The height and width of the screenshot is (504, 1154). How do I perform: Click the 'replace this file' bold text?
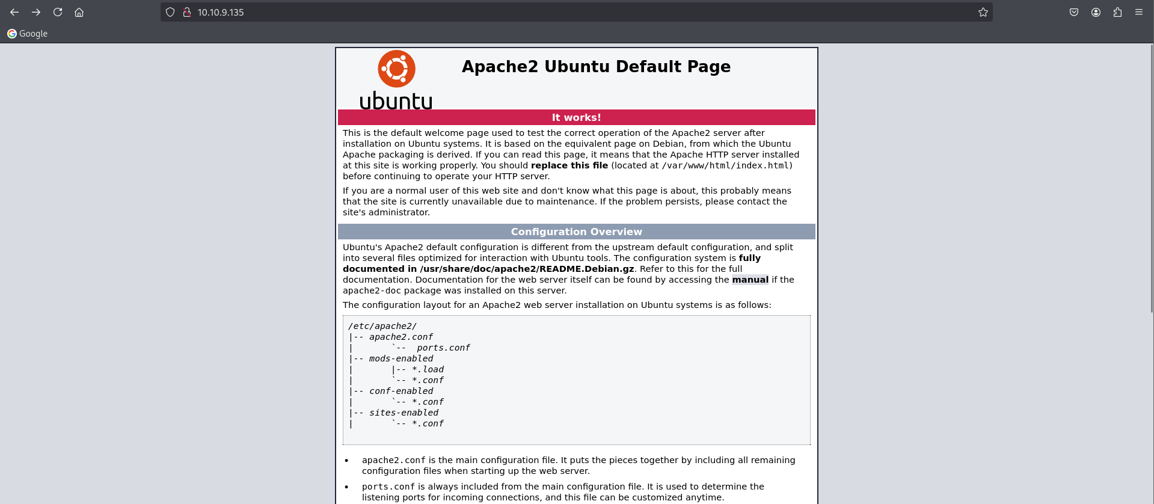(569, 165)
